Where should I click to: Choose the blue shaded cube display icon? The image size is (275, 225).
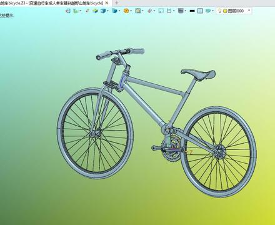(x=103, y=11)
